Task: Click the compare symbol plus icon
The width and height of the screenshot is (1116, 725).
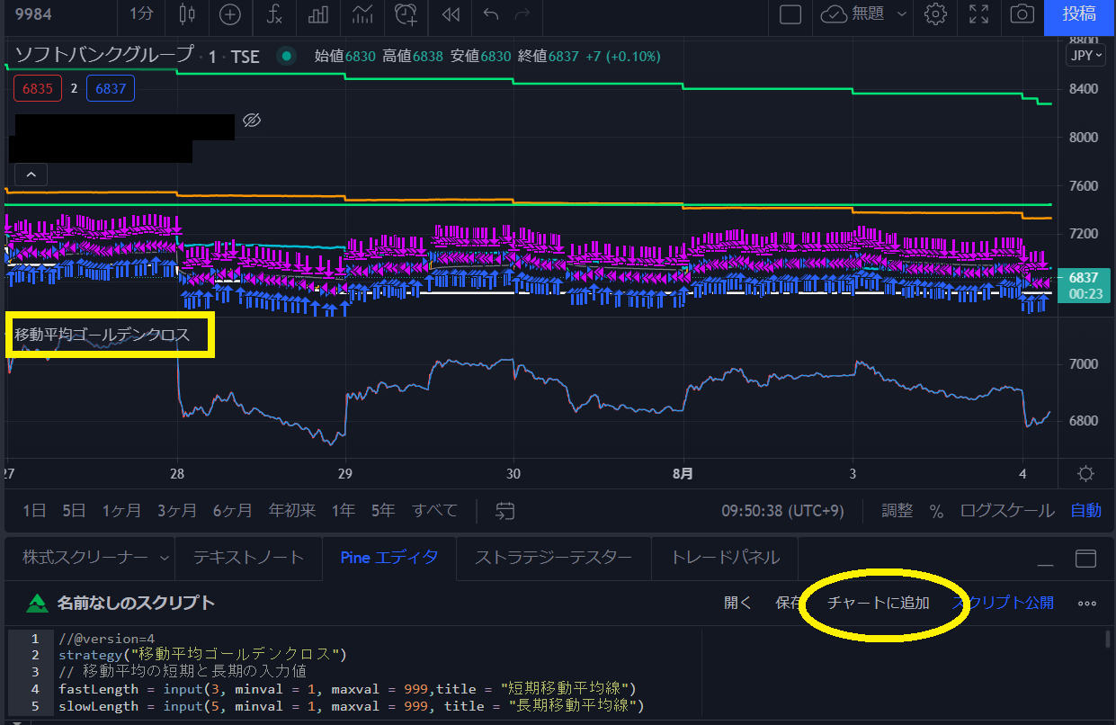Action: pyautogui.click(x=230, y=14)
